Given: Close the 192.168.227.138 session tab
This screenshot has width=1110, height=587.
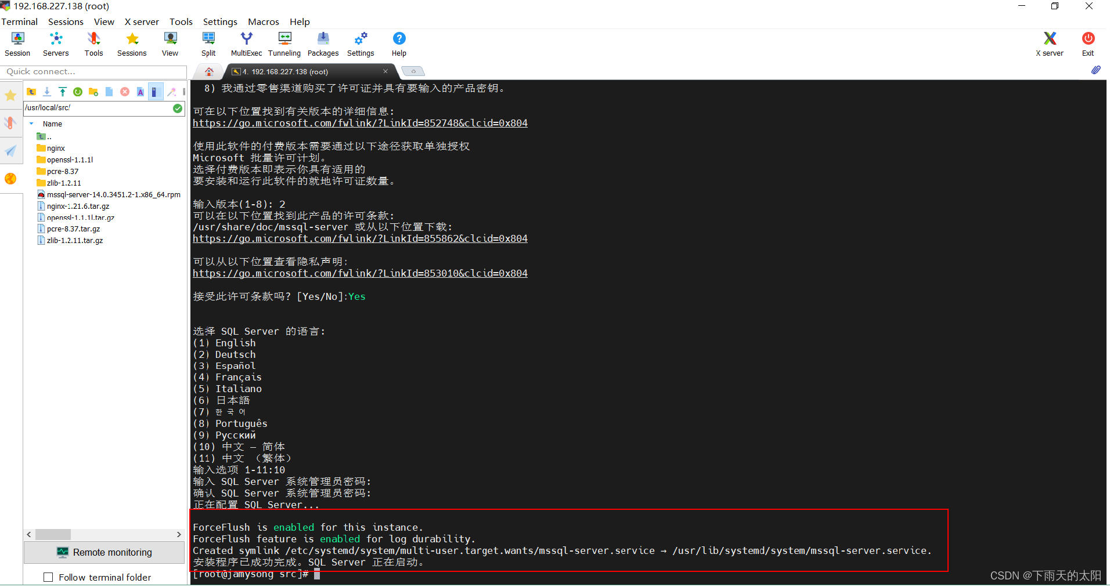Looking at the screenshot, I should [385, 71].
